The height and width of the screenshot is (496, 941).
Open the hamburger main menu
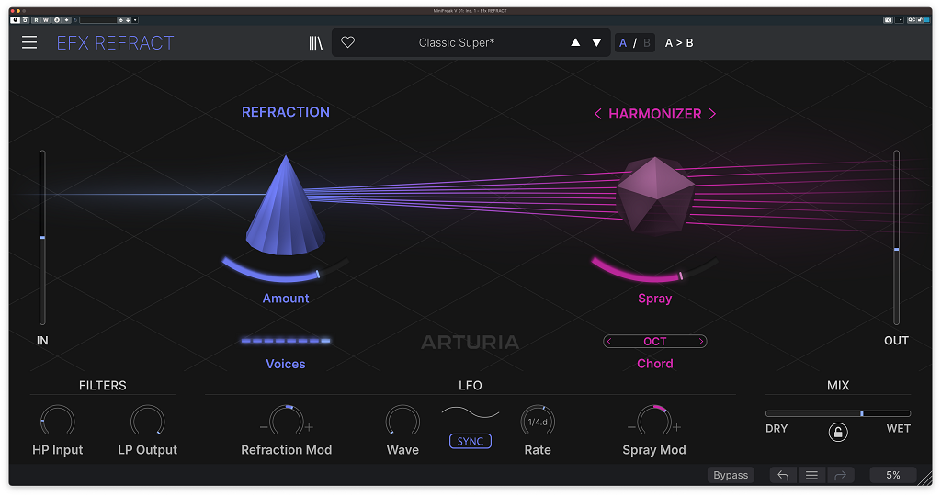pos(29,42)
